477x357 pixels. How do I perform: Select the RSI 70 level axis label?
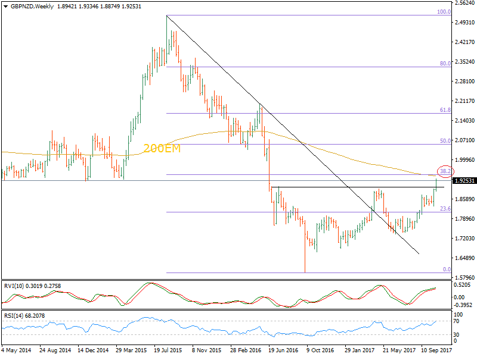tap(458, 321)
